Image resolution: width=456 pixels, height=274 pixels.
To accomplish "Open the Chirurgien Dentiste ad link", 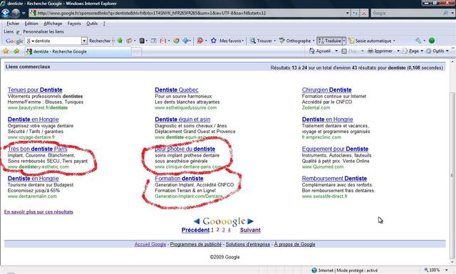I will [x=326, y=90].
